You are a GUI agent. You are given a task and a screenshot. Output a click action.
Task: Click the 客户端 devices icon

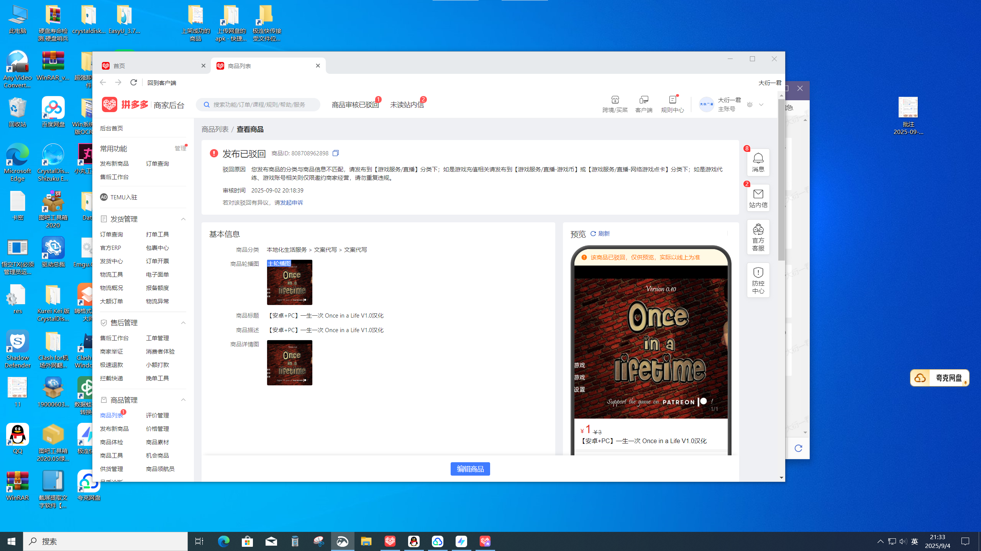point(644,100)
